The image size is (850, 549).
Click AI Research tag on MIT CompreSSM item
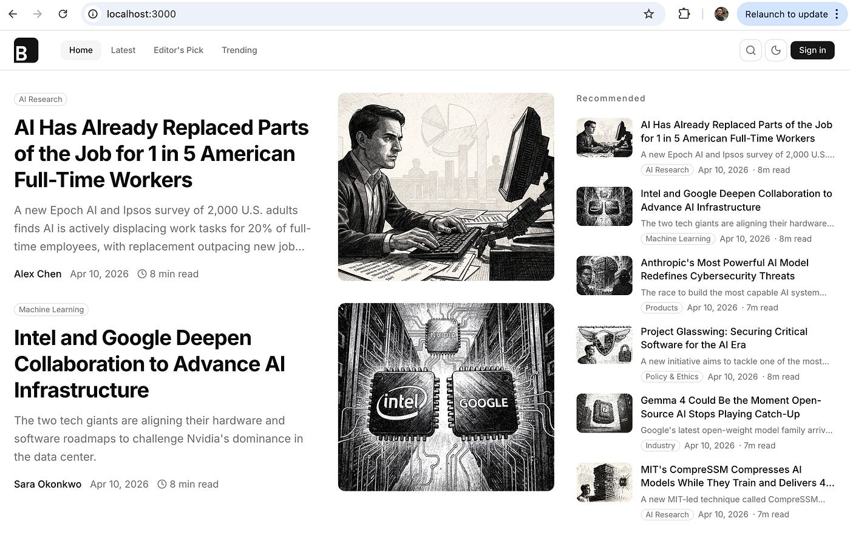tap(667, 514)
